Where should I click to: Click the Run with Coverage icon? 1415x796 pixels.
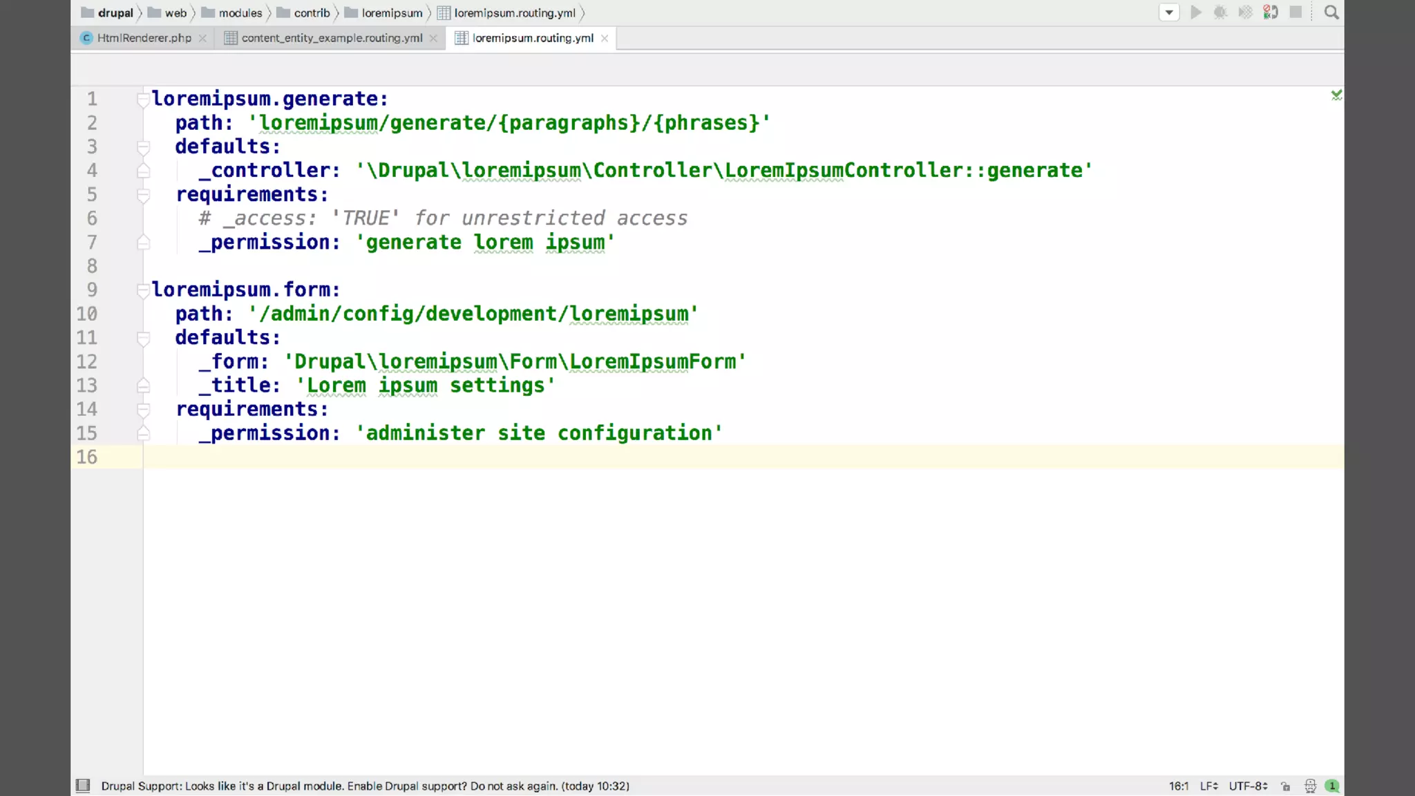click(1245, 12)
